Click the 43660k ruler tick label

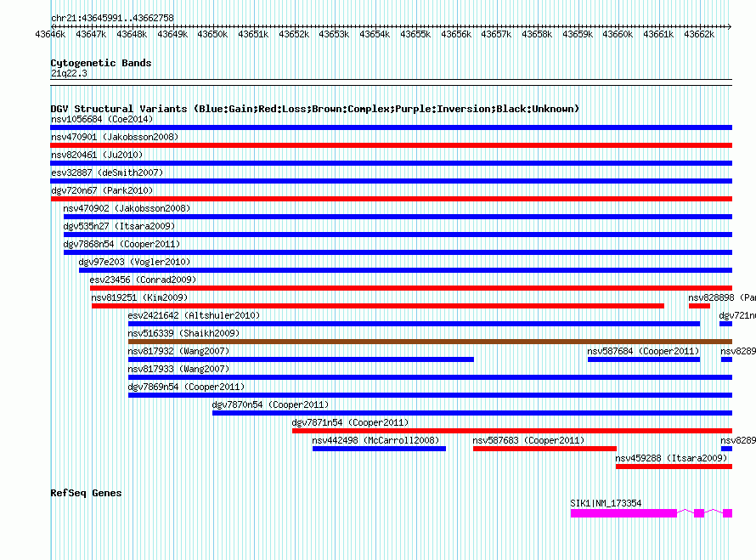[618, 34]
